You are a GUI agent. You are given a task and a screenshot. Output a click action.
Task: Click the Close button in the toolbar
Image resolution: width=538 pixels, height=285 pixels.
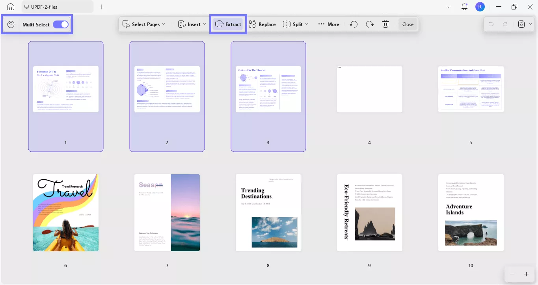point(408,24)
